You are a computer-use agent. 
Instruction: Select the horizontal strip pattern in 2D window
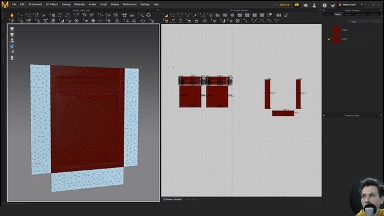point(283,113)
